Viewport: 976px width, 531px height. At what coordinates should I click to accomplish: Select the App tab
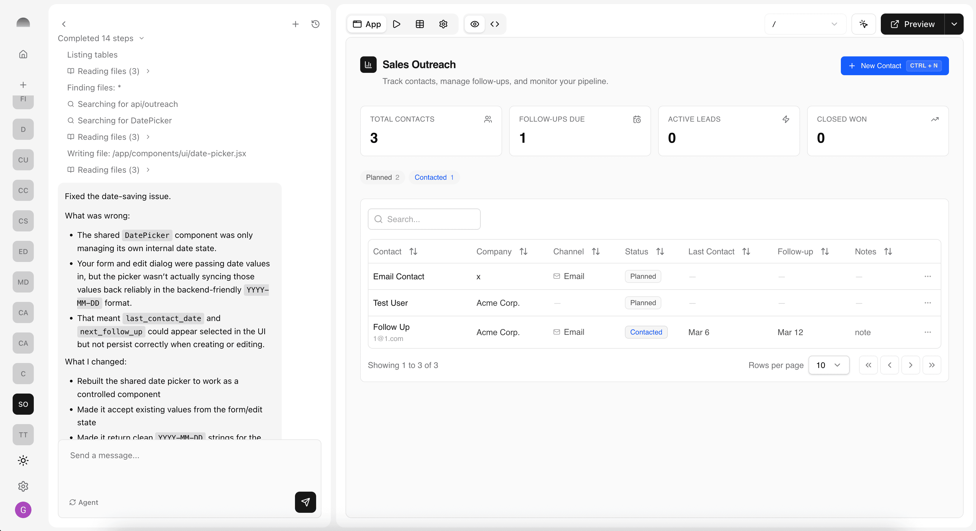[366, 24]
